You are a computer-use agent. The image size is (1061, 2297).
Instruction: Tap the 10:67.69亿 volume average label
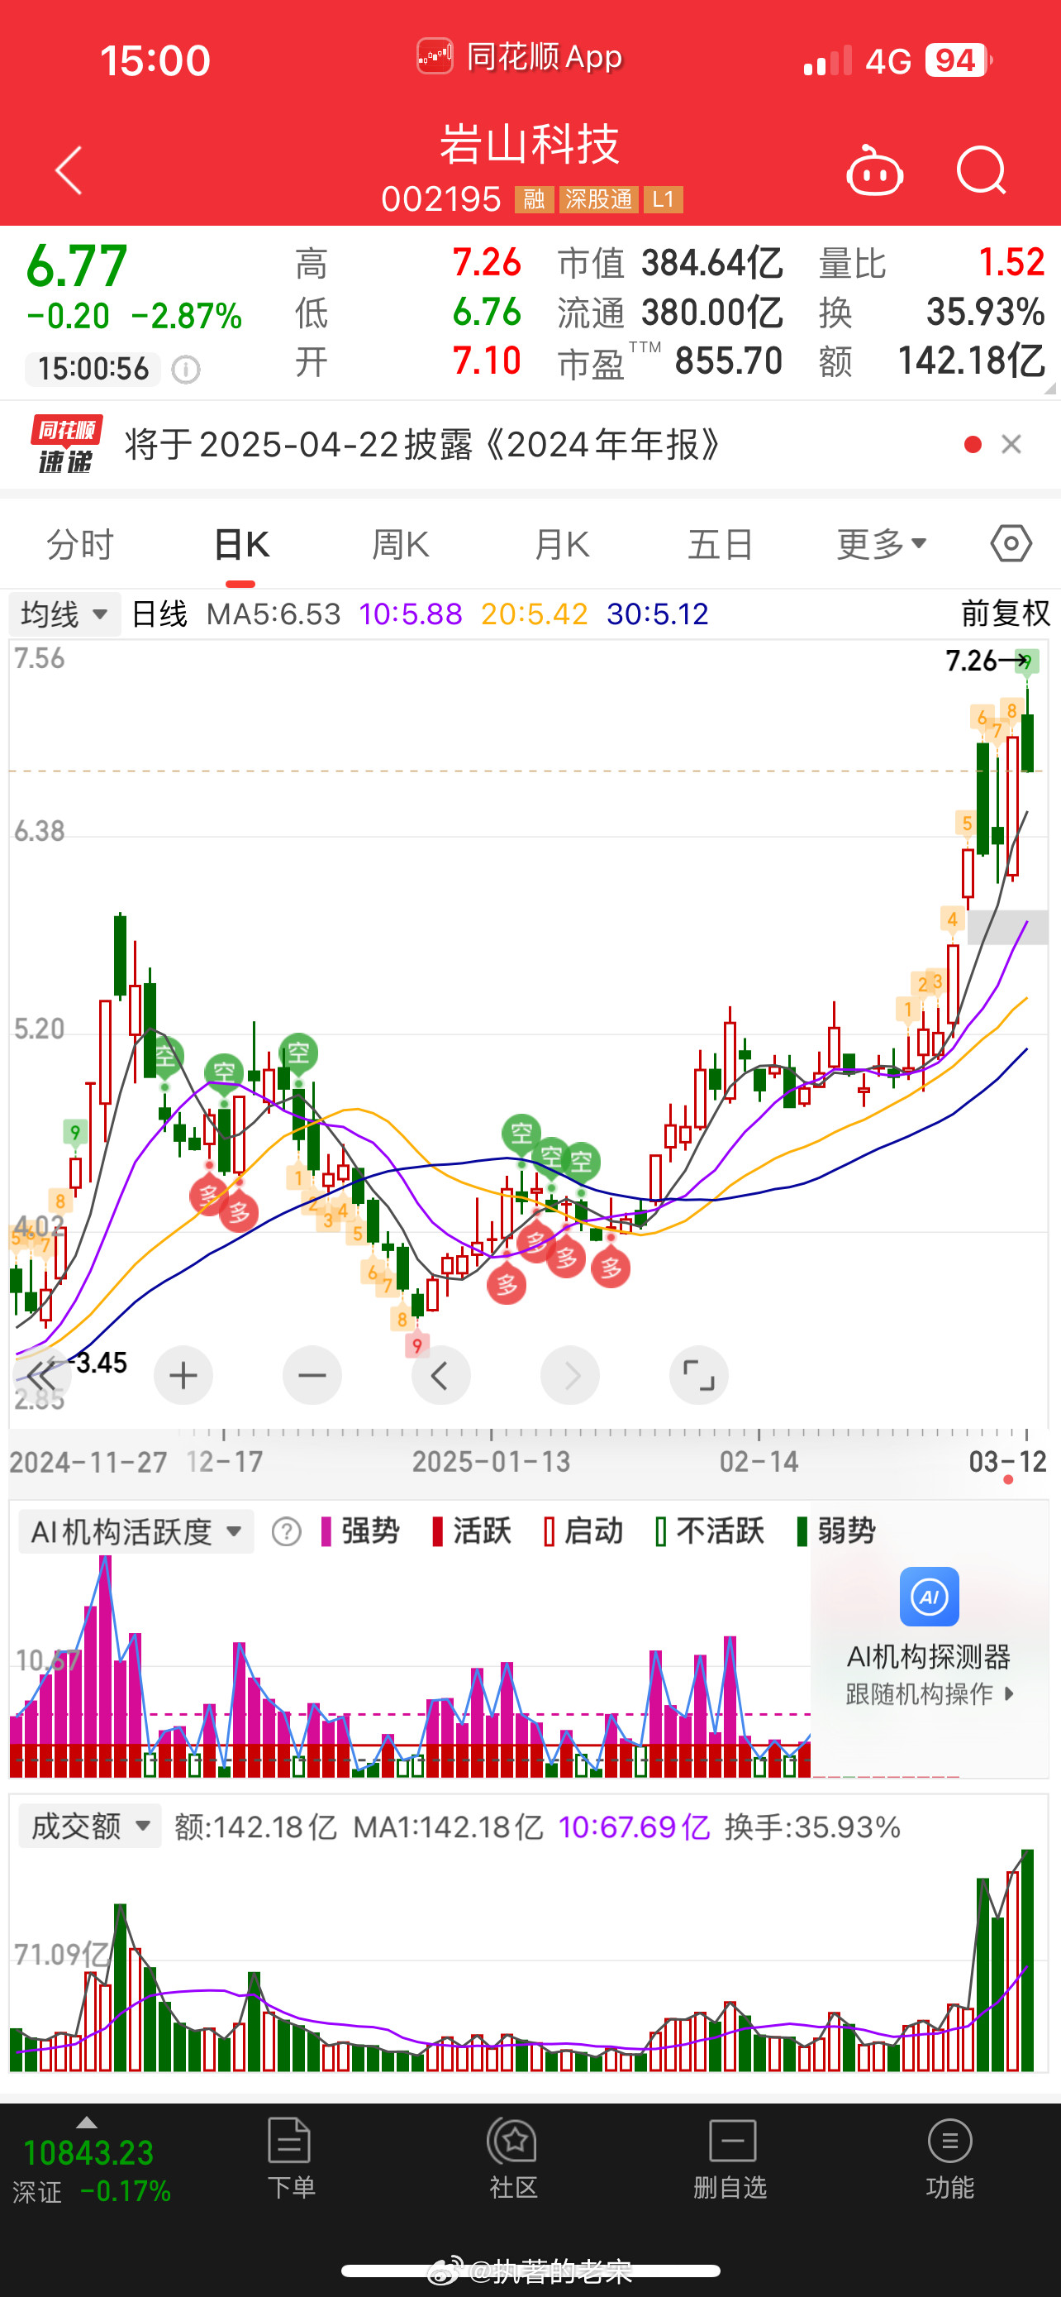pos(635,1827)
